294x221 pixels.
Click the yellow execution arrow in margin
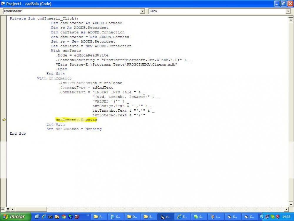(4, 120)
